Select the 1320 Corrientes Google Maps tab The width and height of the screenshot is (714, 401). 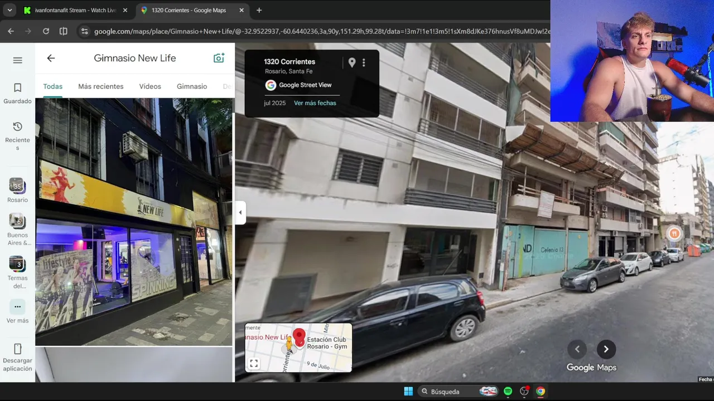pyautogui.click(x=189, y=10)
